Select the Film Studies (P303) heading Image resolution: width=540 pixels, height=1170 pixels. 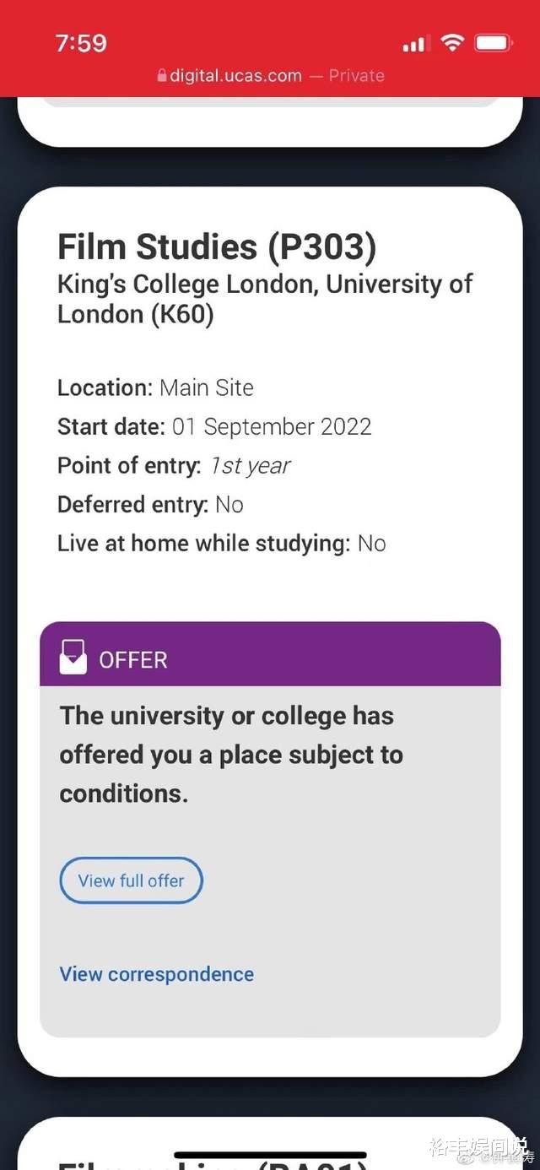tap(217, 246)
